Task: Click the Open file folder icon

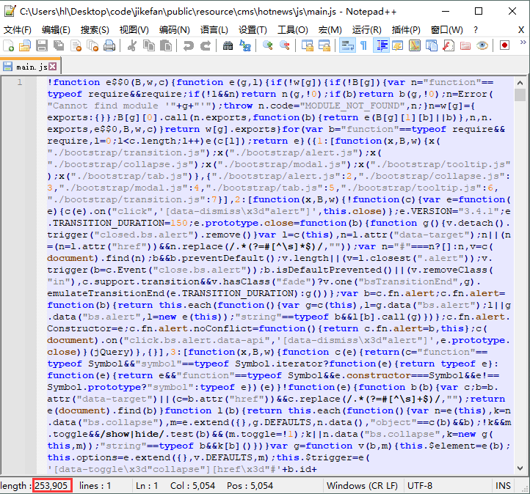Action: click(x=25, y=45)
